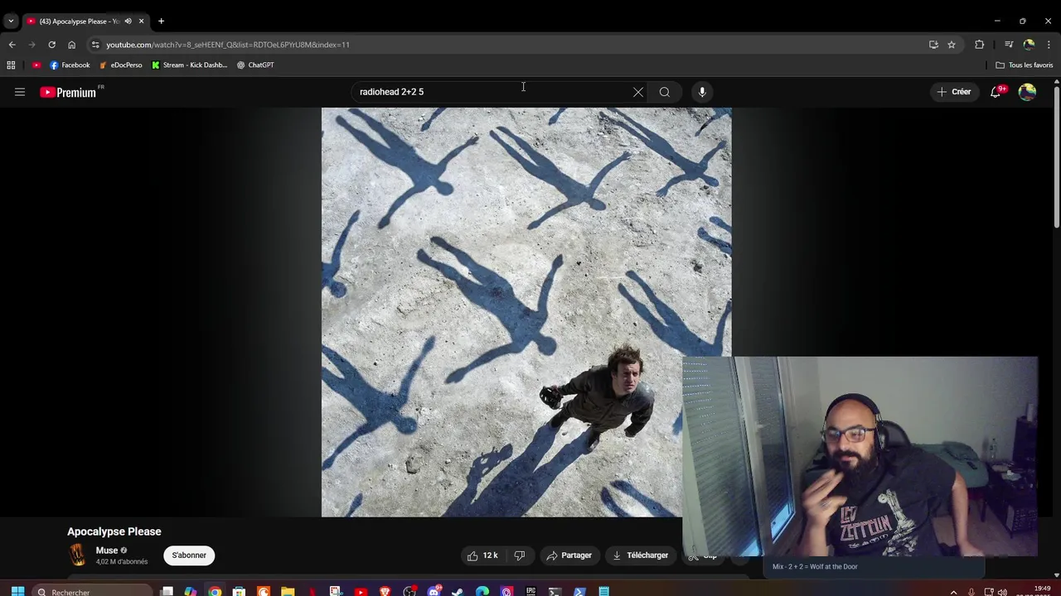Click the magnifying glass search button
This screenshot has width=1061, height=596.
[665, 92]
